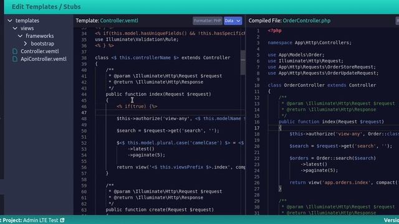The height and width of the screenshot is (224, 399).
Task: Collapse the templates folder chevron
Action: pyautogui.click(x=10, y=21)
